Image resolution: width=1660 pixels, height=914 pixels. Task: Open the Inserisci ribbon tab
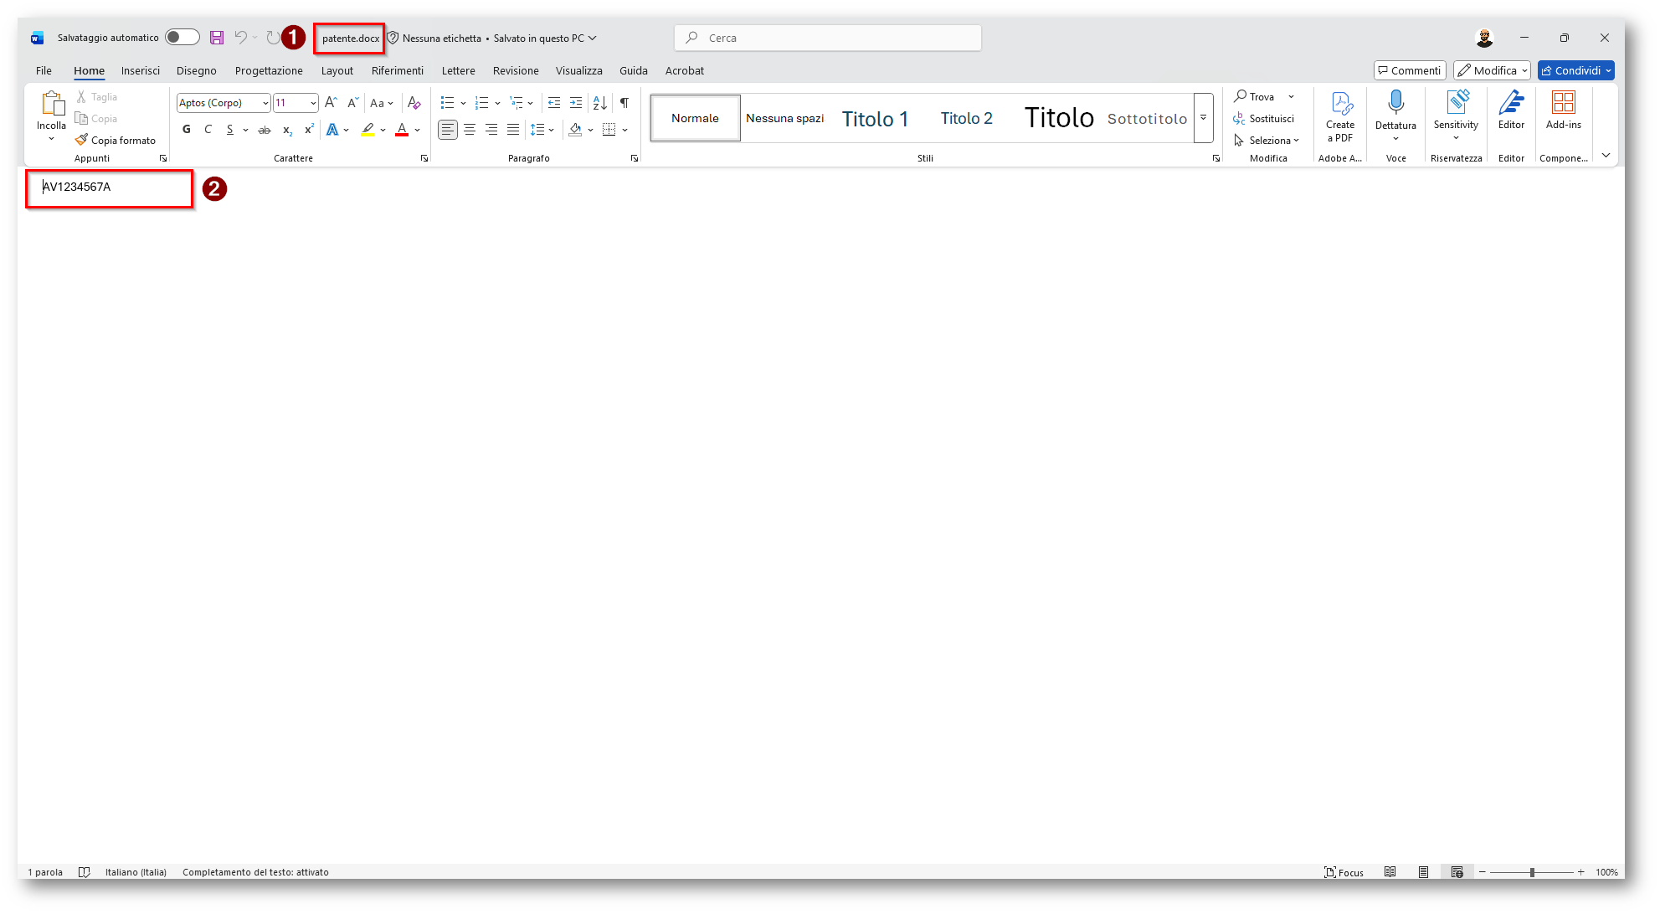pos(140,71)
